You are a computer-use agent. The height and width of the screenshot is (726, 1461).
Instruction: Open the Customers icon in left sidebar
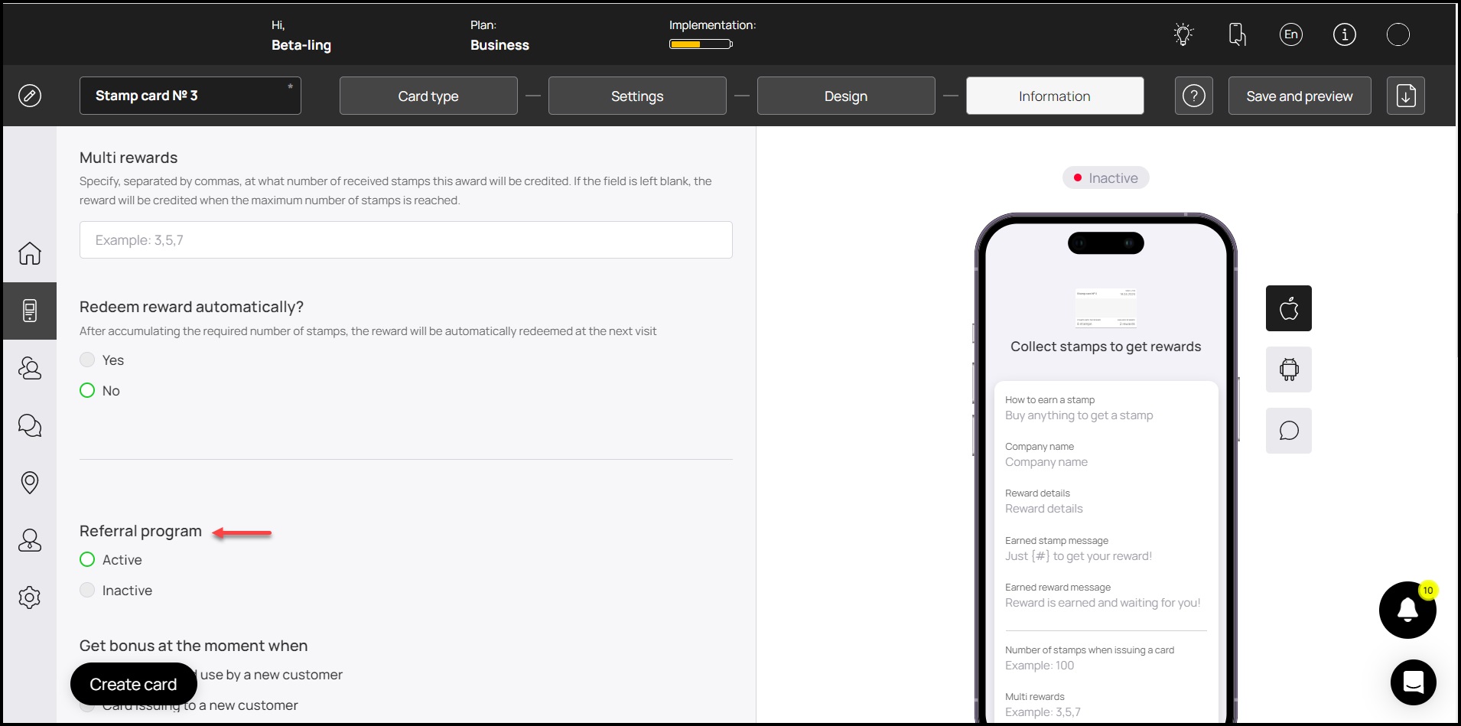[30, 368]
